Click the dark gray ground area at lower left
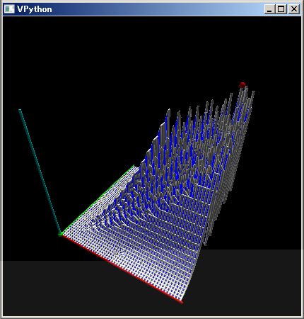Viewport: 304px width, 319px height. click(x=47, y=289)
